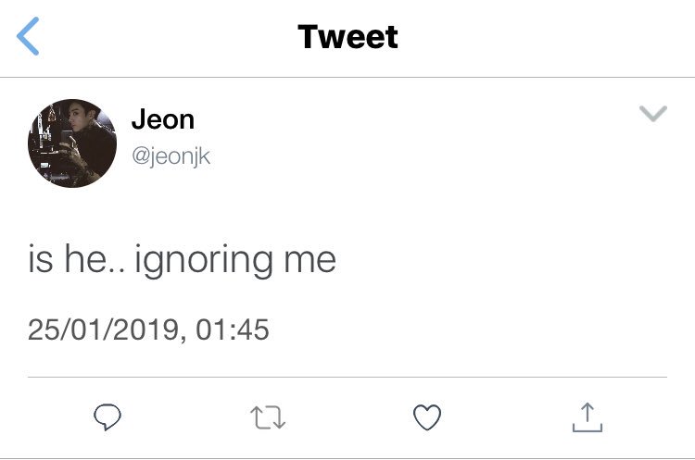The height and width of the screenshot is (460, 695).
Task: Tap the "is he.." start of tweet
Action: pyautogui.click(x=76, y=258)
